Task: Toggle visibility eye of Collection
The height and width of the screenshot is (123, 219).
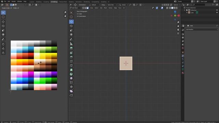Action: pyautogui.click(x=217, y=10)
